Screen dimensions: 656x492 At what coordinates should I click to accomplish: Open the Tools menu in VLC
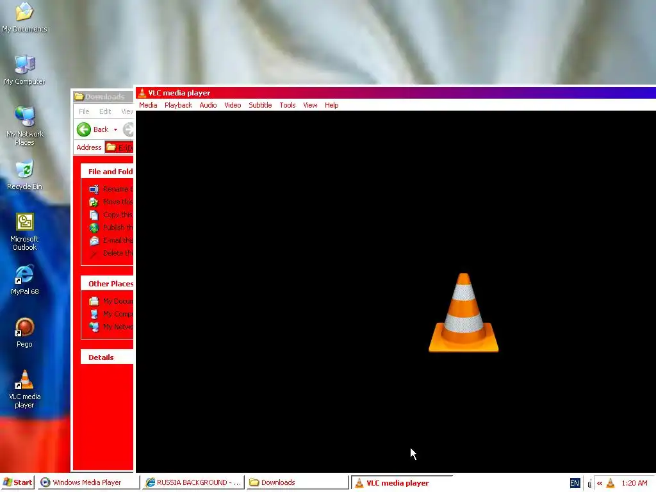pyautogui.click(x=288, y=105)
